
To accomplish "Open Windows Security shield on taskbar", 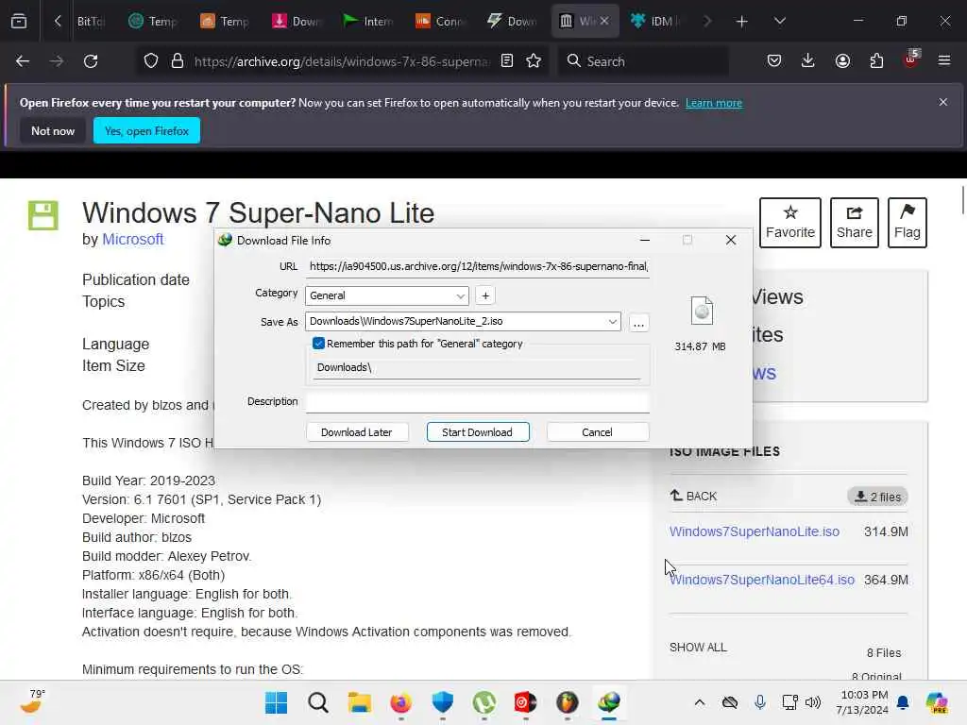I will tap(443, 702).
